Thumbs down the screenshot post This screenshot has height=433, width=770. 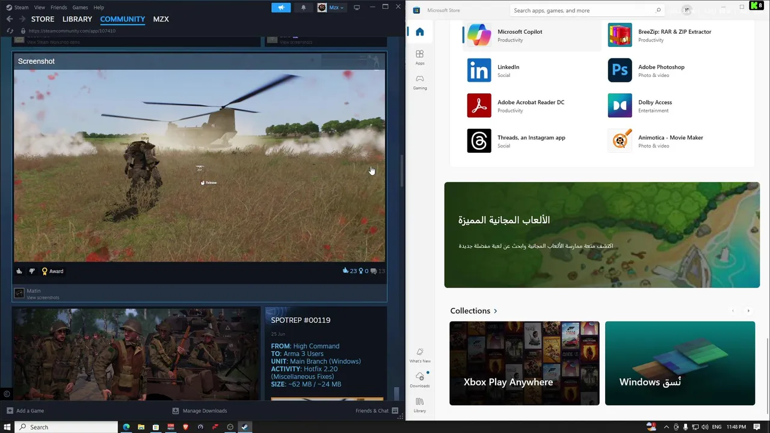[32, 271]
